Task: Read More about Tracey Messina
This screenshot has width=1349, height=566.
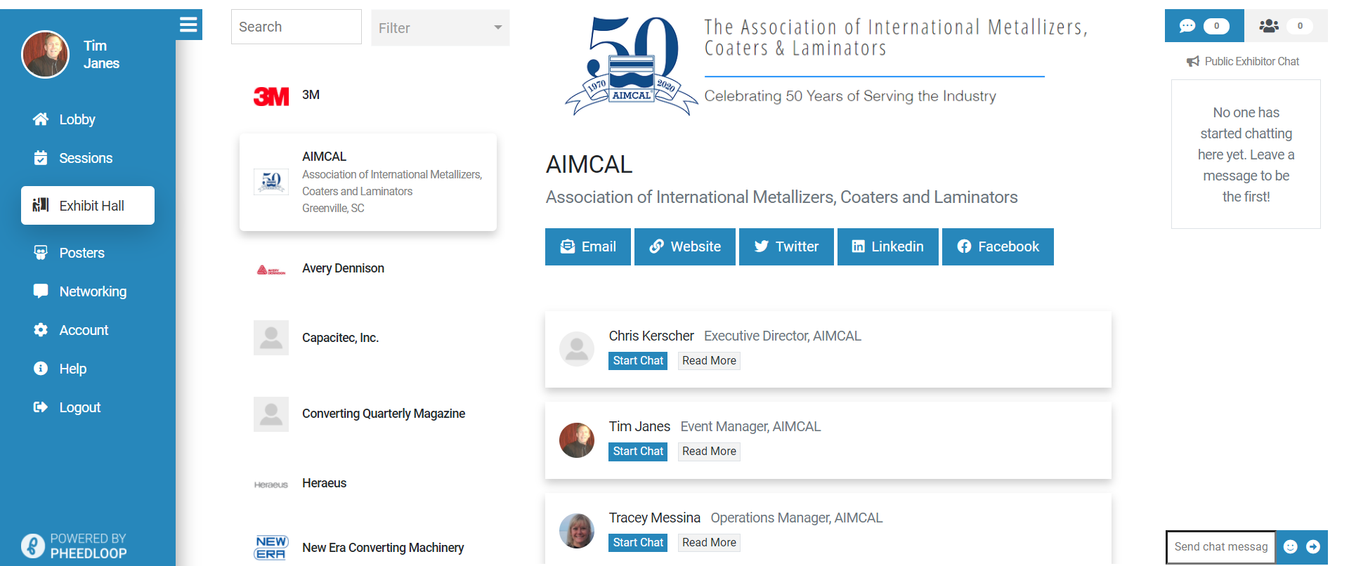Action: 709,542
